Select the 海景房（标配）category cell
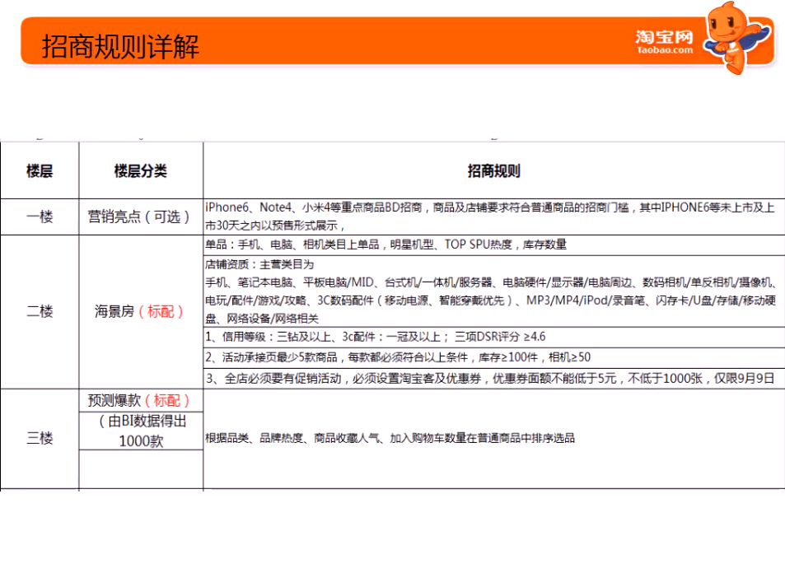Image resolution: width=785 pixels, height=587 pixels. click(x=141, y=312)
